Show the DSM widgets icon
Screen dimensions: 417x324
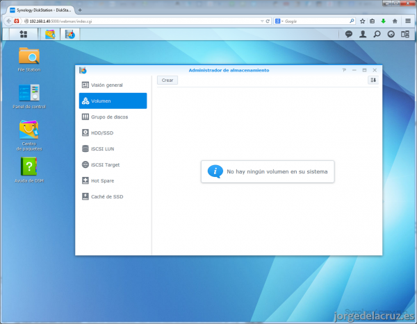click(x=391, y=34)
